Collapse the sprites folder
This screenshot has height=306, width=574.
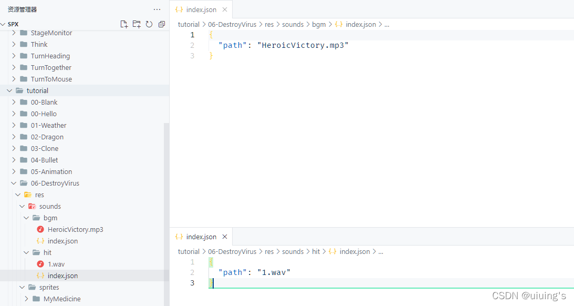(x=85, y=287)
